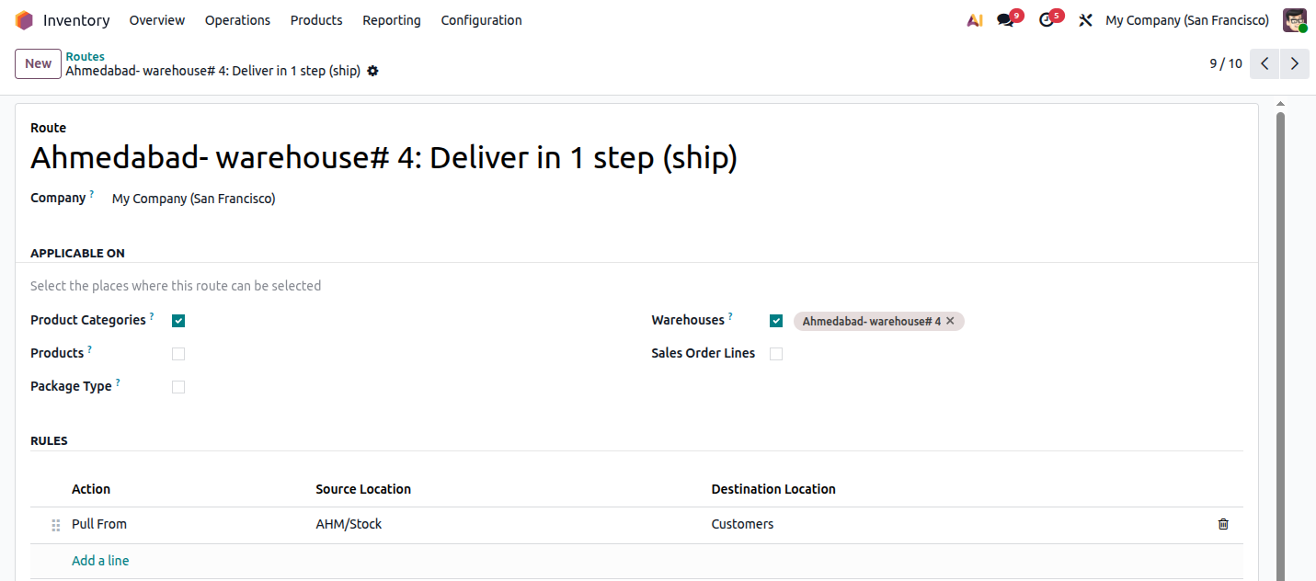This screenshot has width=1316, height=581.
Task: Uncheck the Product Categories checkbox
Action: click(178, 321)
